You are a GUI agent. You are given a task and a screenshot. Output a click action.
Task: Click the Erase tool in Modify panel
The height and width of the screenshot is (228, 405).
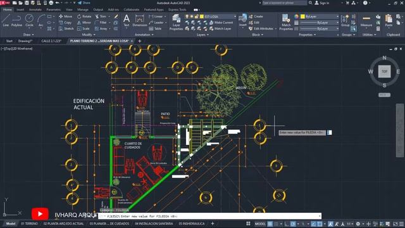click(116, 16)
